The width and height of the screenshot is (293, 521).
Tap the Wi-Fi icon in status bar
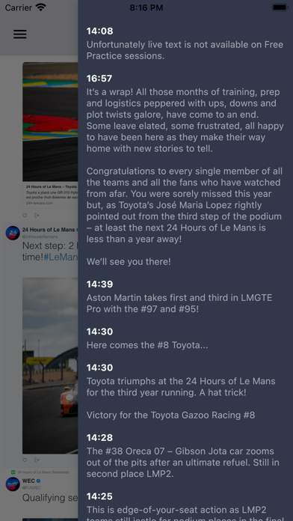tap(41, 7)
